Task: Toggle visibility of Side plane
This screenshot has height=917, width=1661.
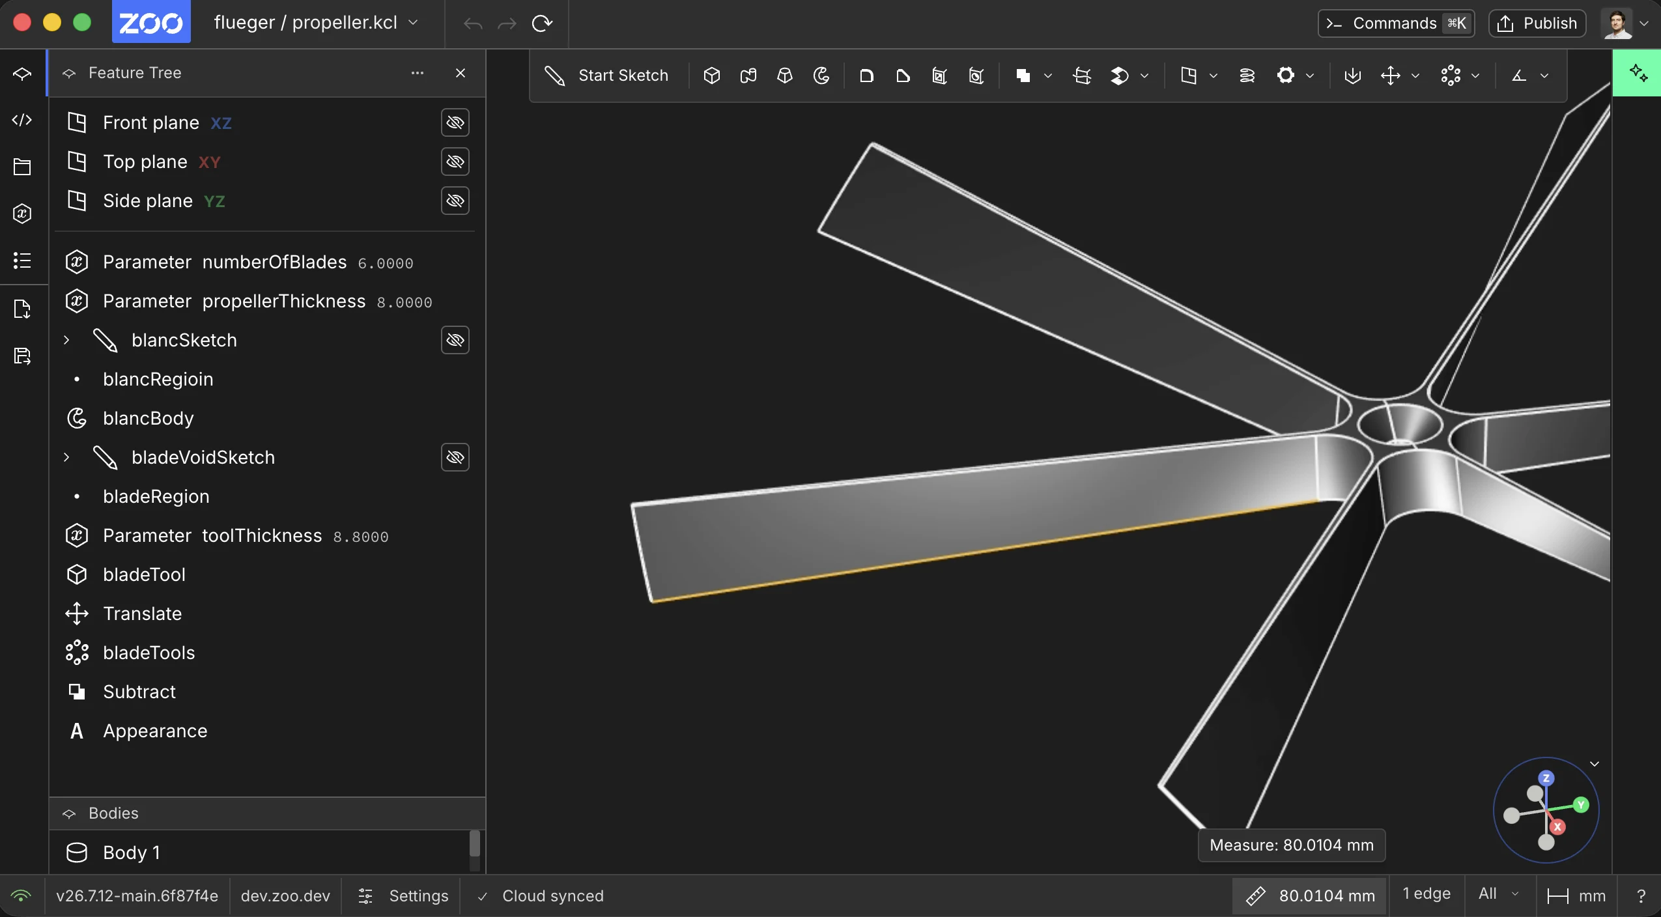Action: click(455, 201)
